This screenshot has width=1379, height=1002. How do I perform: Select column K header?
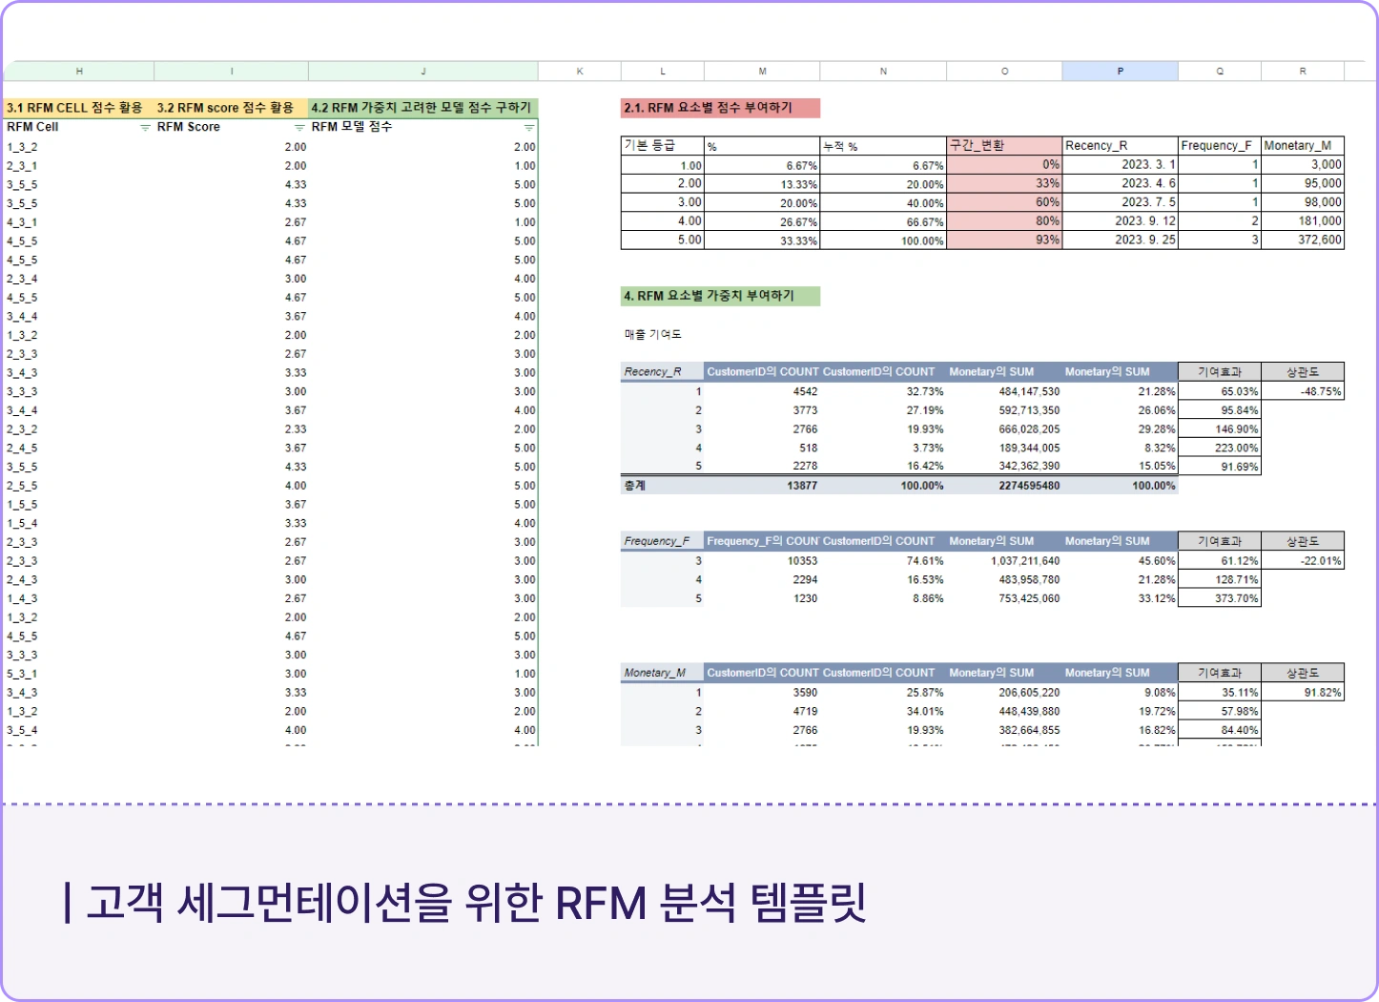coord(580,71)
